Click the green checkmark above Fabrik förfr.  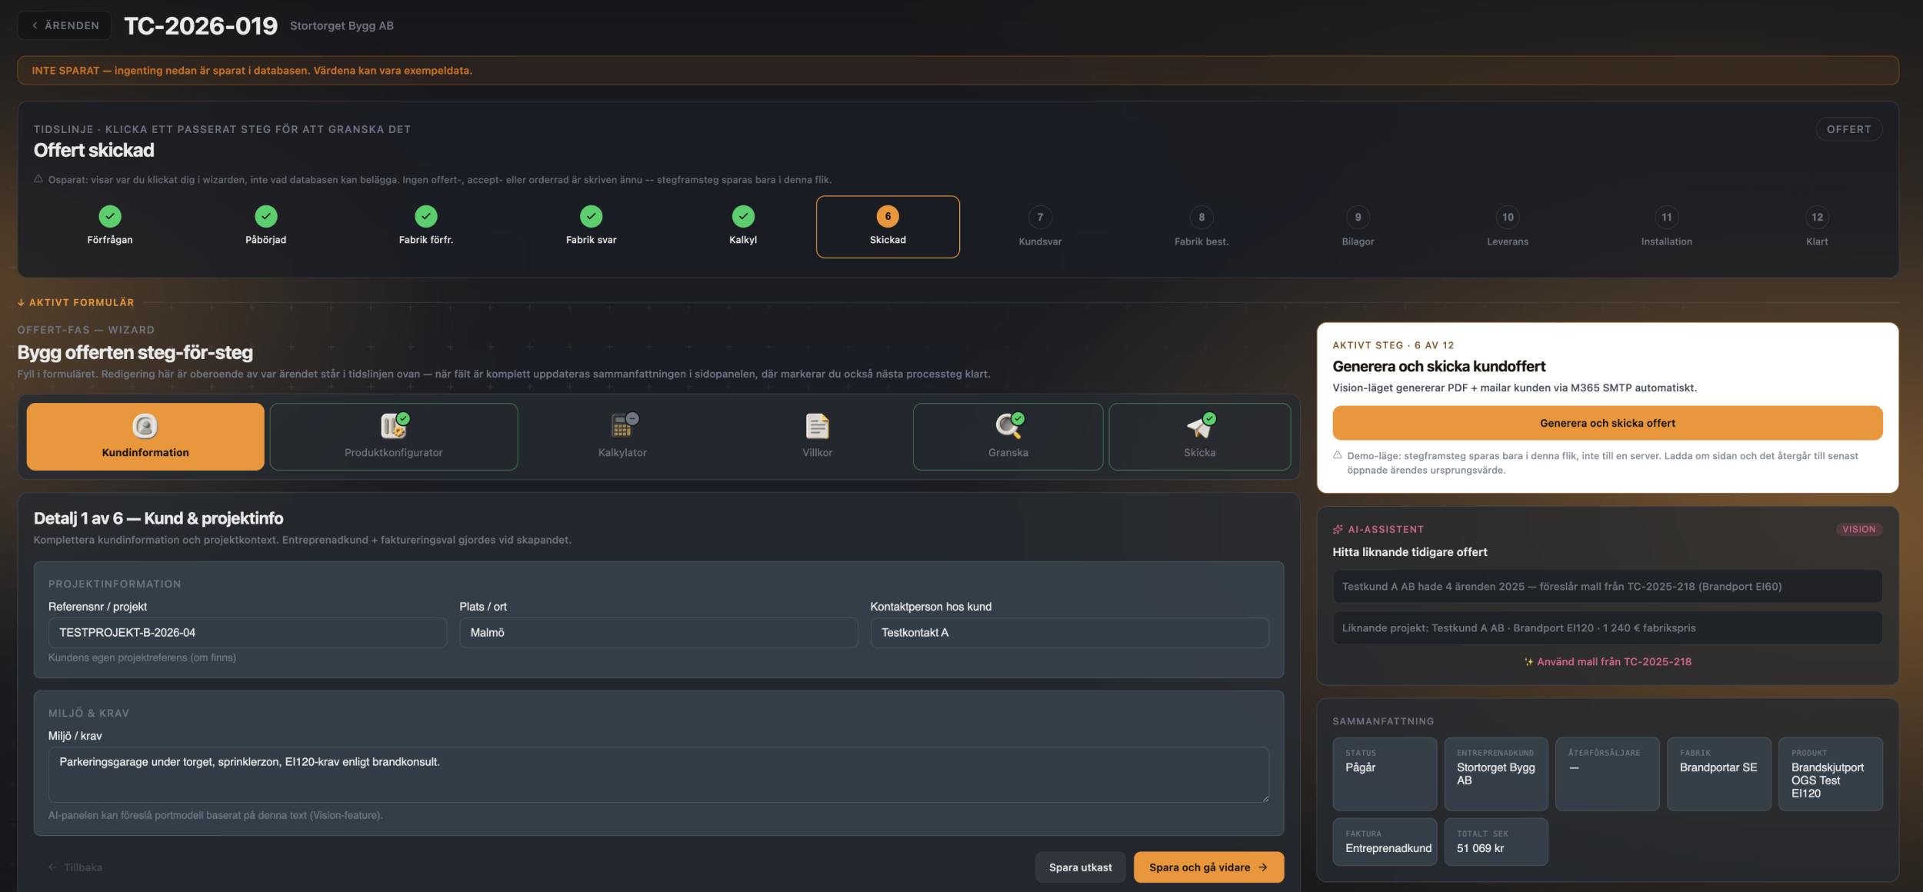[x=426, y=216]
